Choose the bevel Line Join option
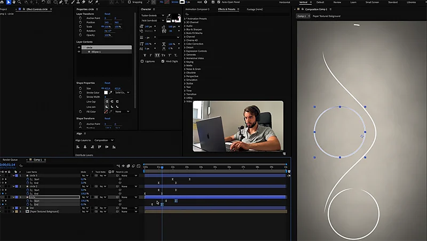This screenshot has height=241, width=427. (x=117, y=107)
